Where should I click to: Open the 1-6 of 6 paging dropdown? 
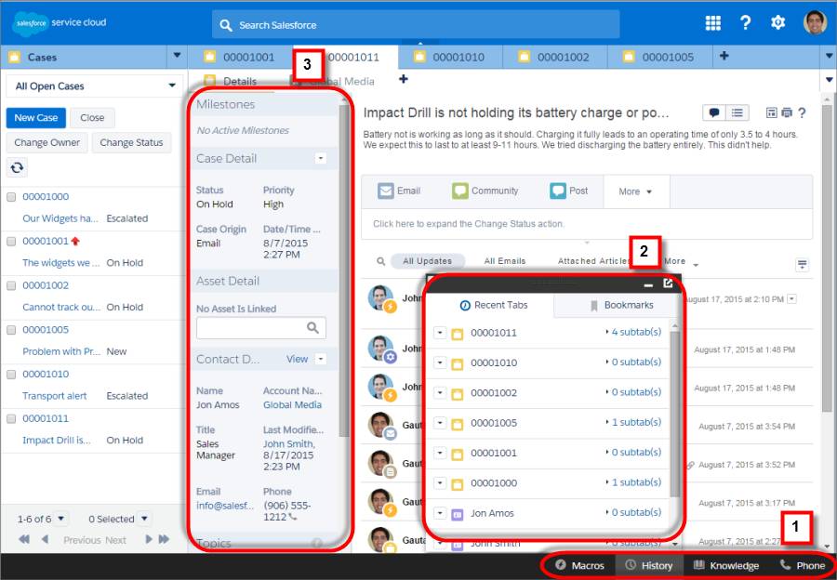[x=60, y=518]
